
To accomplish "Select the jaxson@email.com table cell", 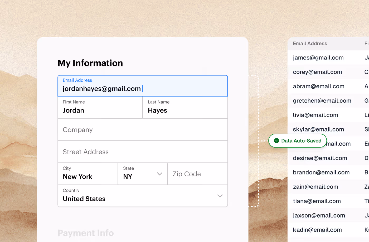I will pyautogui.click(x=319, y=215).
